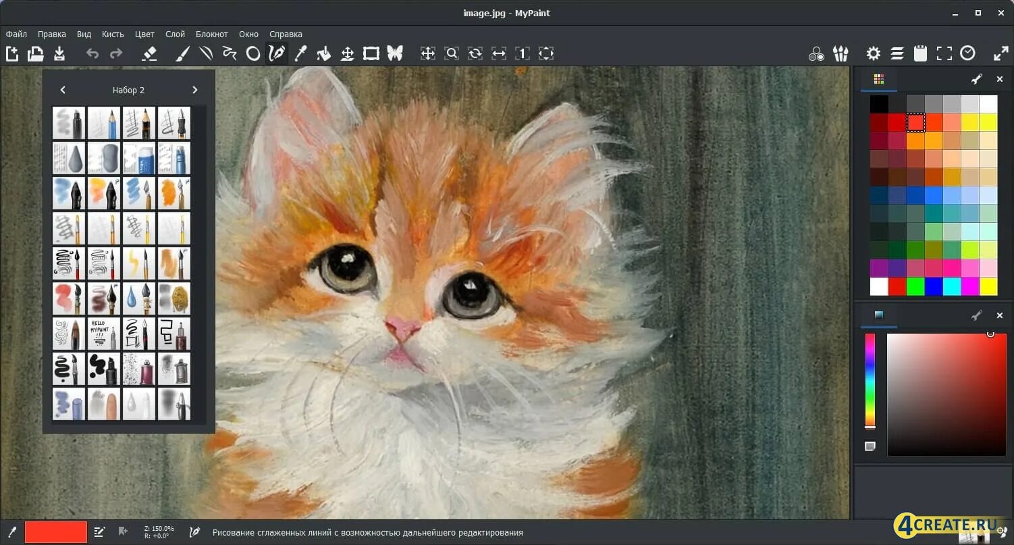The image size is (1014, 545).
Task: Choose the grey rounded eraser brush thumbnail
Action: 104,158
